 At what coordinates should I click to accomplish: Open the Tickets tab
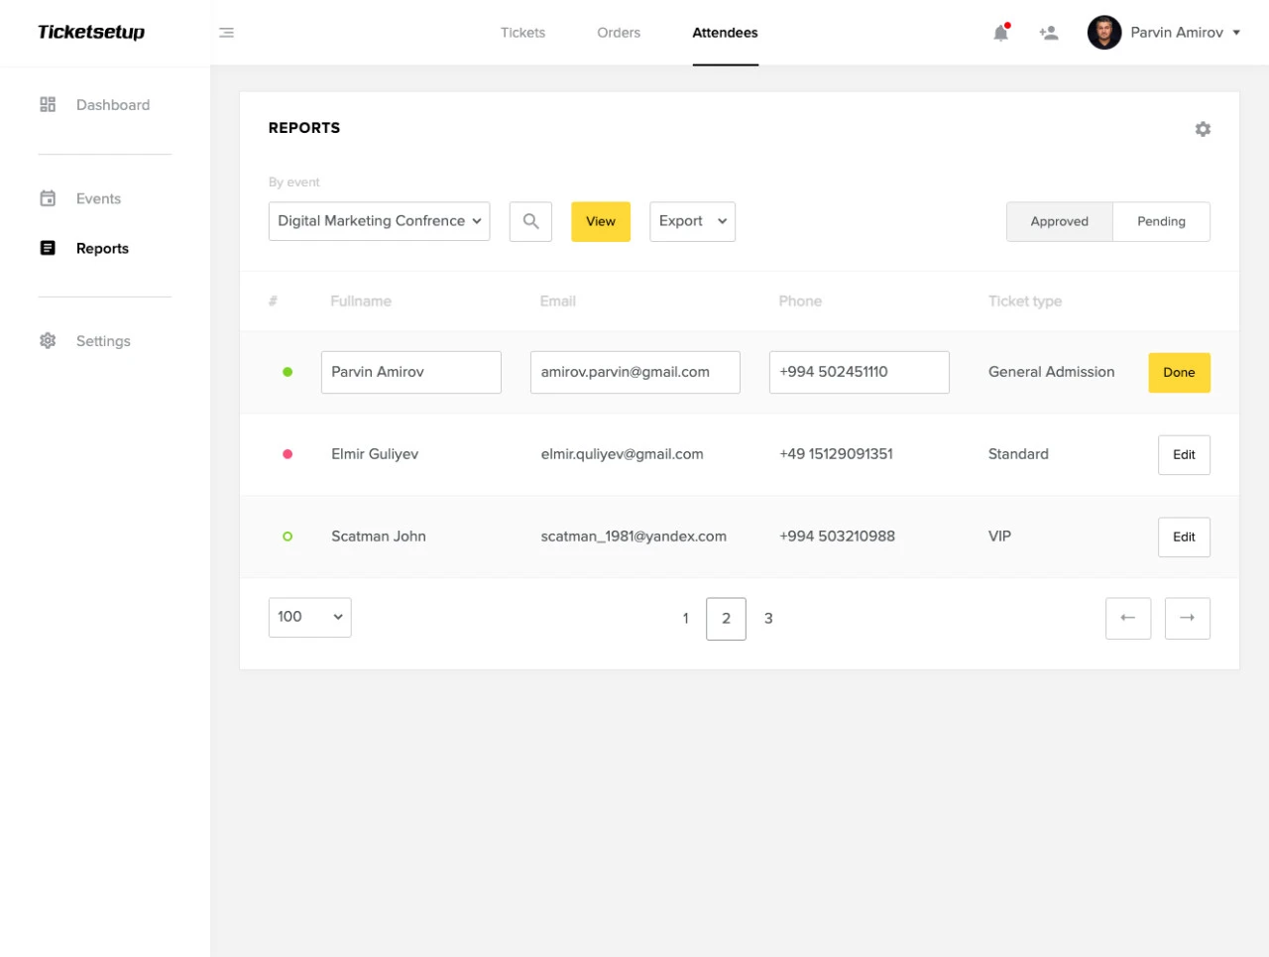point(522,32)
